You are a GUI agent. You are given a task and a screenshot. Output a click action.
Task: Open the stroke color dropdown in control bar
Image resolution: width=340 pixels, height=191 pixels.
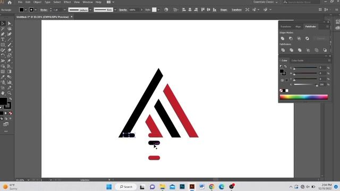pyautogui.click(x=36, y=10)
